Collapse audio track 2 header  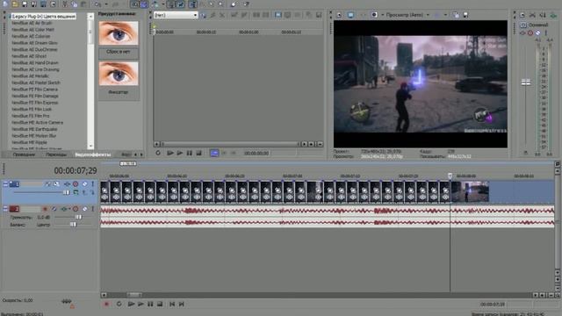pos(5,209)
